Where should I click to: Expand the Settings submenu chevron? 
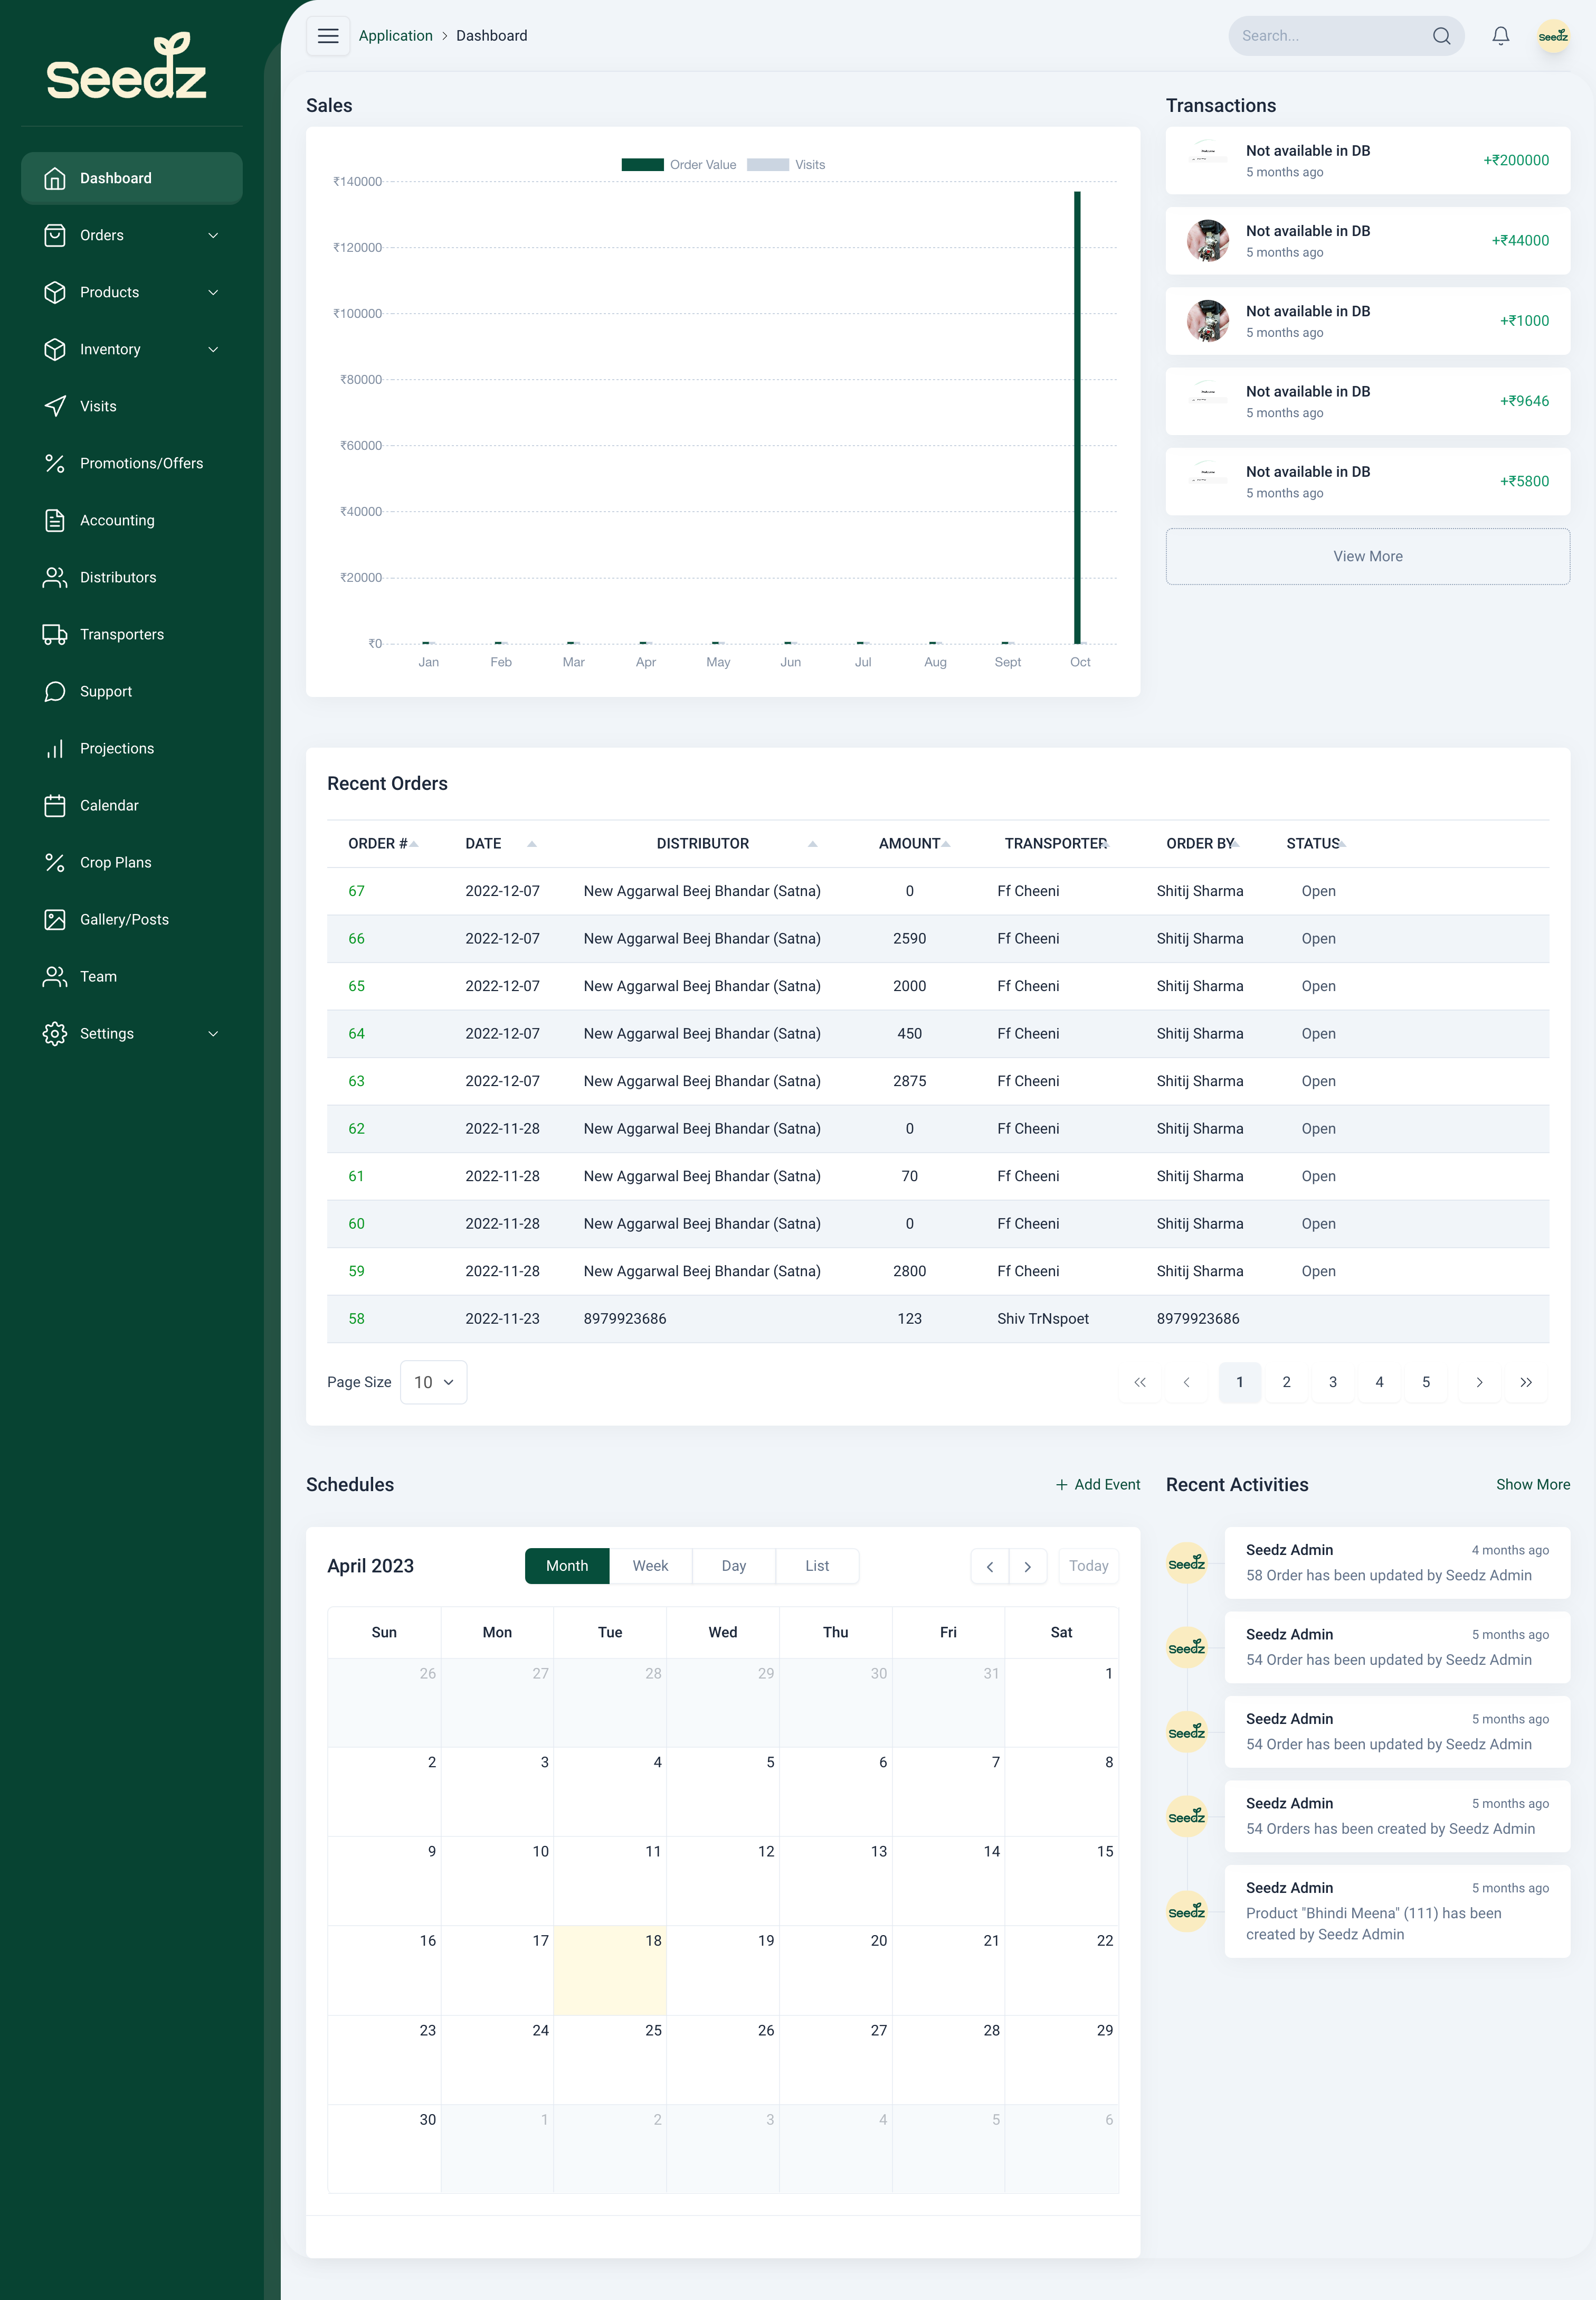[x=213, y=1033]
